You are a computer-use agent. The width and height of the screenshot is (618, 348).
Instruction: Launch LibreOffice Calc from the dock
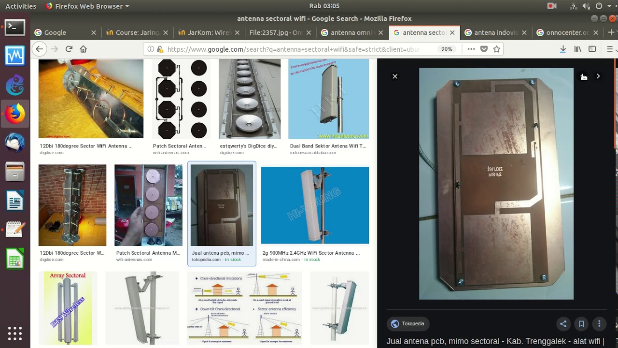click(15, 259)
